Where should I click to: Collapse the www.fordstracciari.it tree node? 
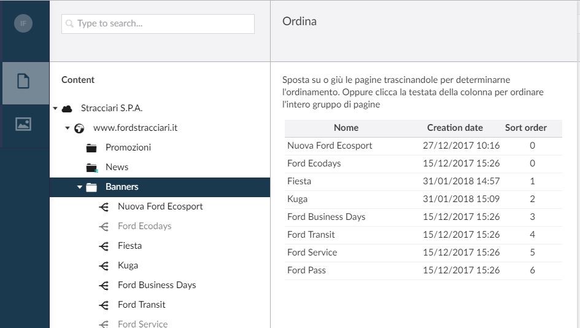[x=67, y=128]
